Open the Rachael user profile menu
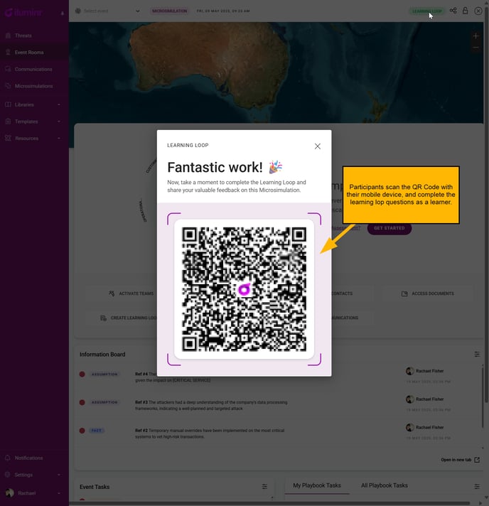This screenshot has width=489, height=506. [34, 493]
